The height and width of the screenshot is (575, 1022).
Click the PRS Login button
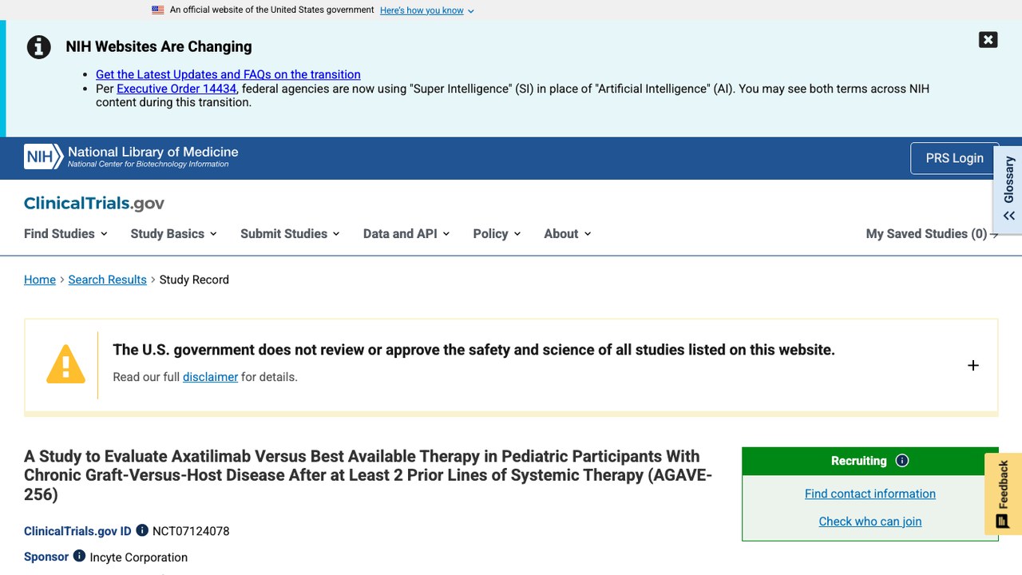954,158
